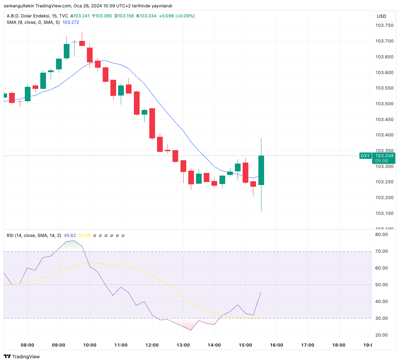400x363 pixels.
Task: Click the TradingView logo at bottom left
Action: [x=21, y=357]
